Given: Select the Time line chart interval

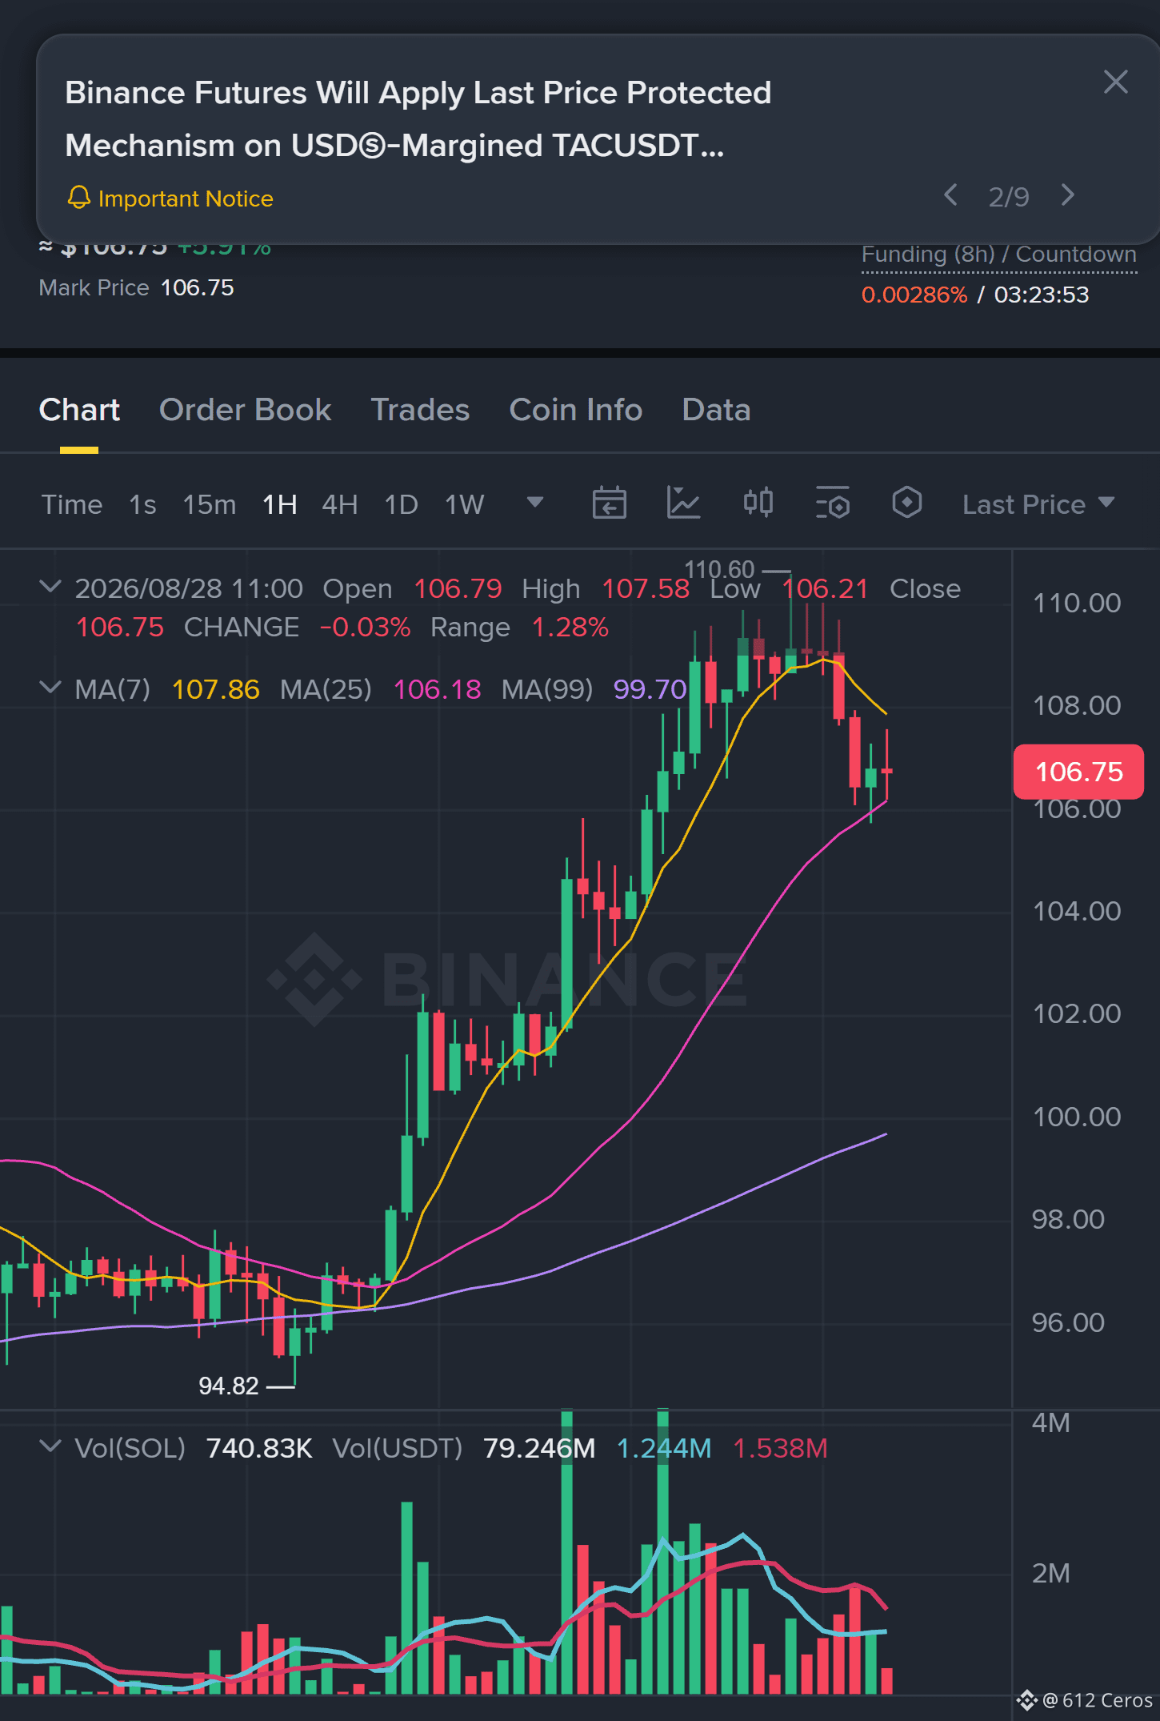Looking at the screenshot, I should point(72,504).
